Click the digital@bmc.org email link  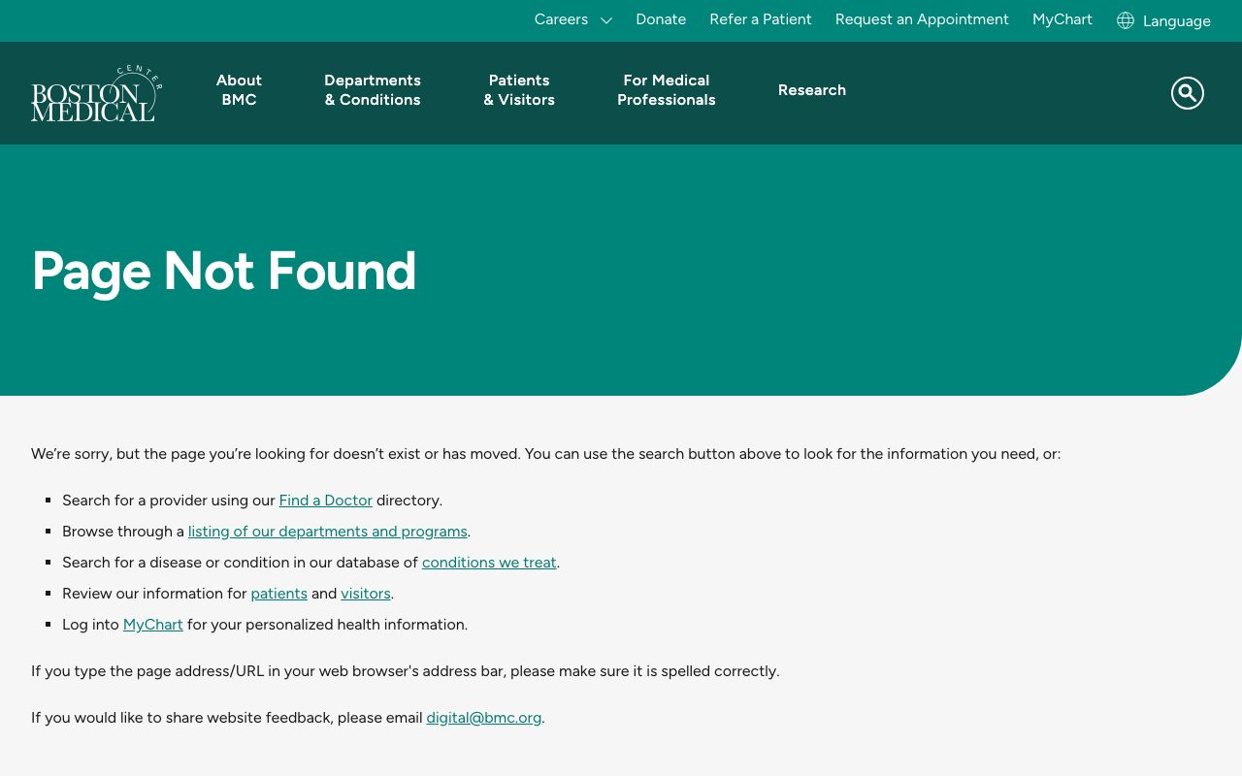pos(483,718)
